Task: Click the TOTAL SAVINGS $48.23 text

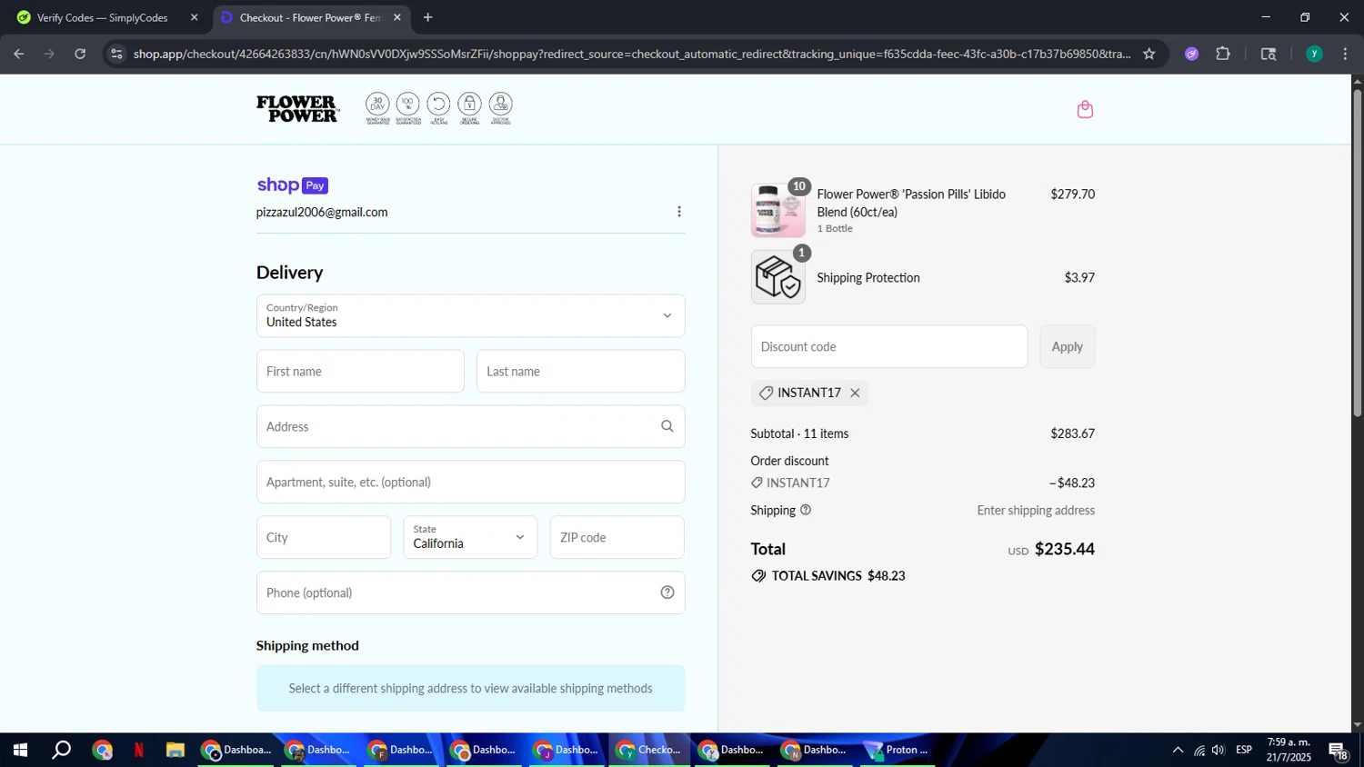Action: point(838,576)
